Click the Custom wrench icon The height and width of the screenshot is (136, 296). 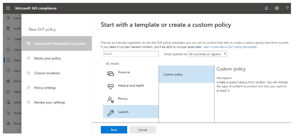click(111, 113)
